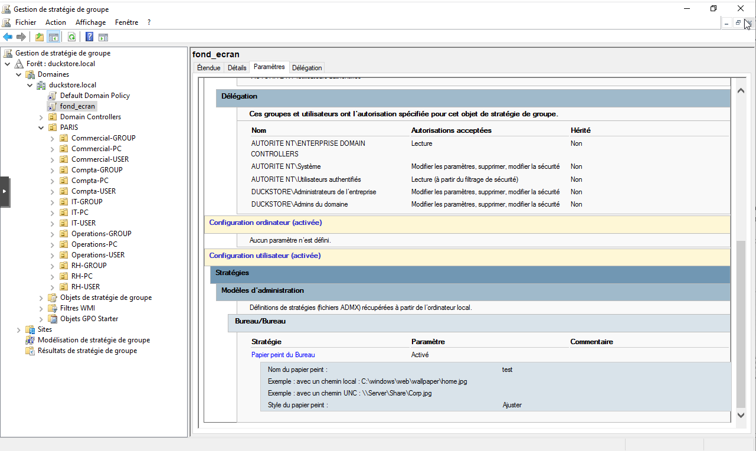756x451 pixels.
Task: Click the Forêt duckstore.local triangle icon
Action: pos(19,64)
